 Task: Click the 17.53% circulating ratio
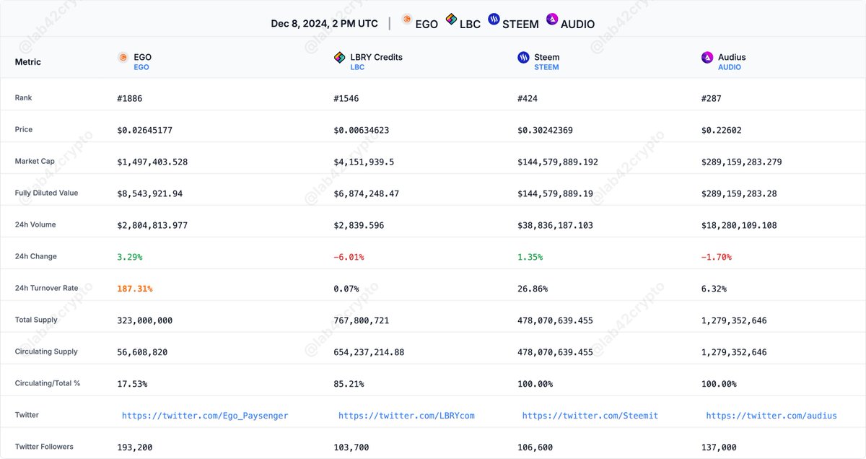click(x=132, y=384)
